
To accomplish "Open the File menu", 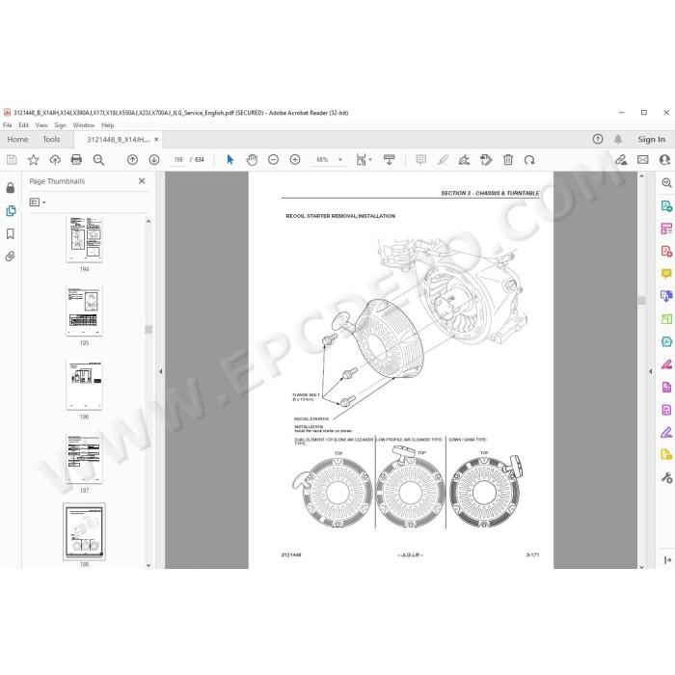I will pyautogui.click(x=8, y=125).
